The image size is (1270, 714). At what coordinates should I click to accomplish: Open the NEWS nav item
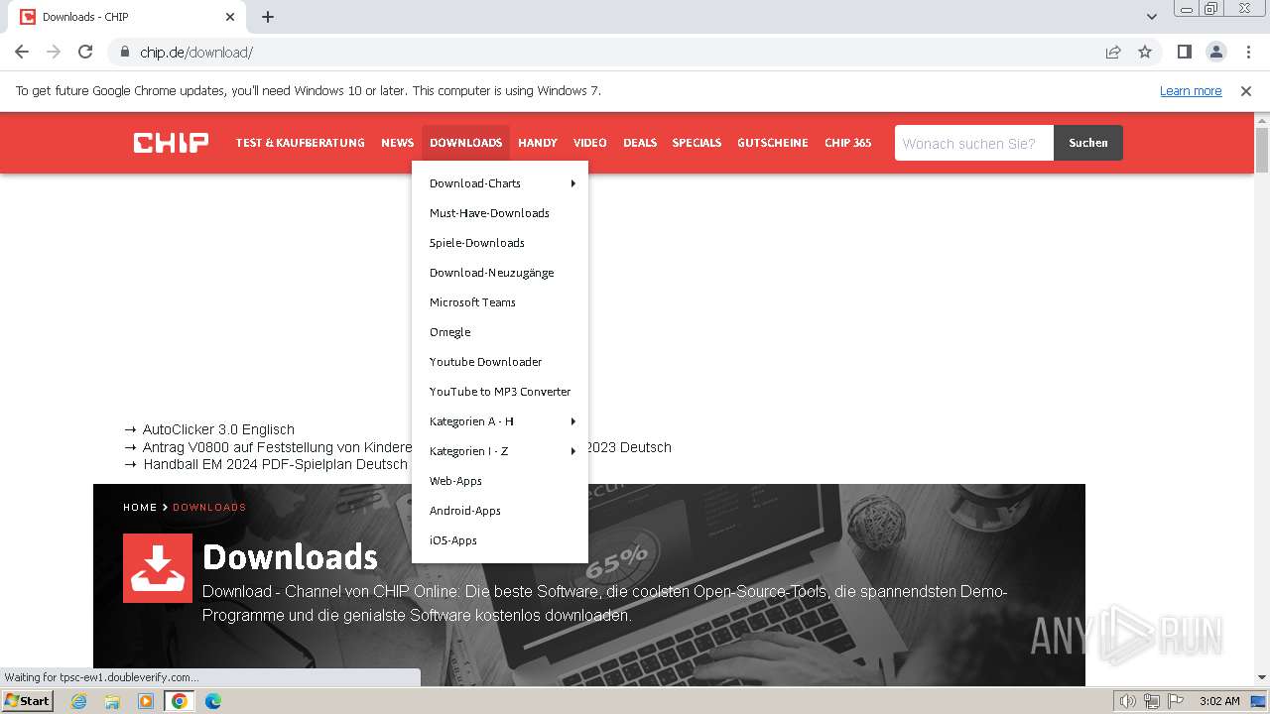(397, 143)
